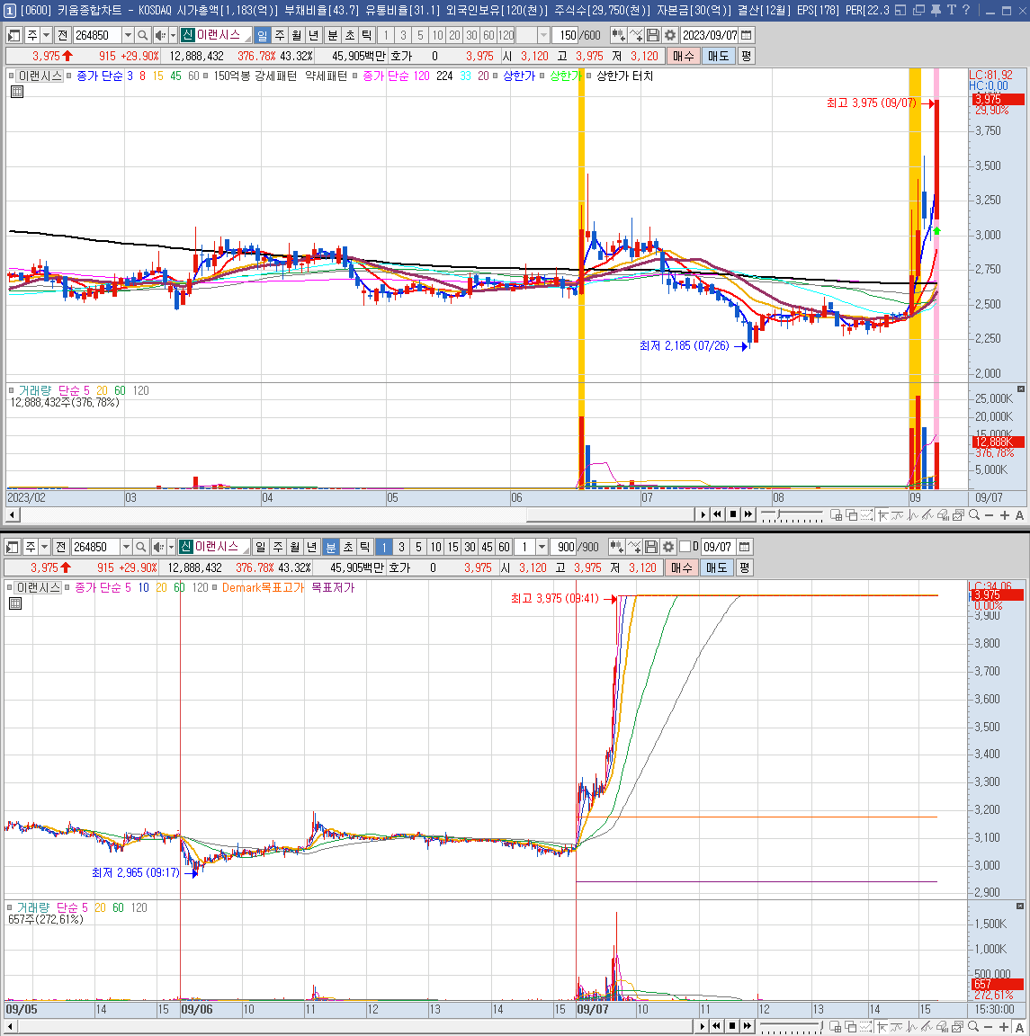Open candle chart type icon in upper toolbar
The height and width of the screenshot is (1036, 1030).
click(x=618, y=35)
